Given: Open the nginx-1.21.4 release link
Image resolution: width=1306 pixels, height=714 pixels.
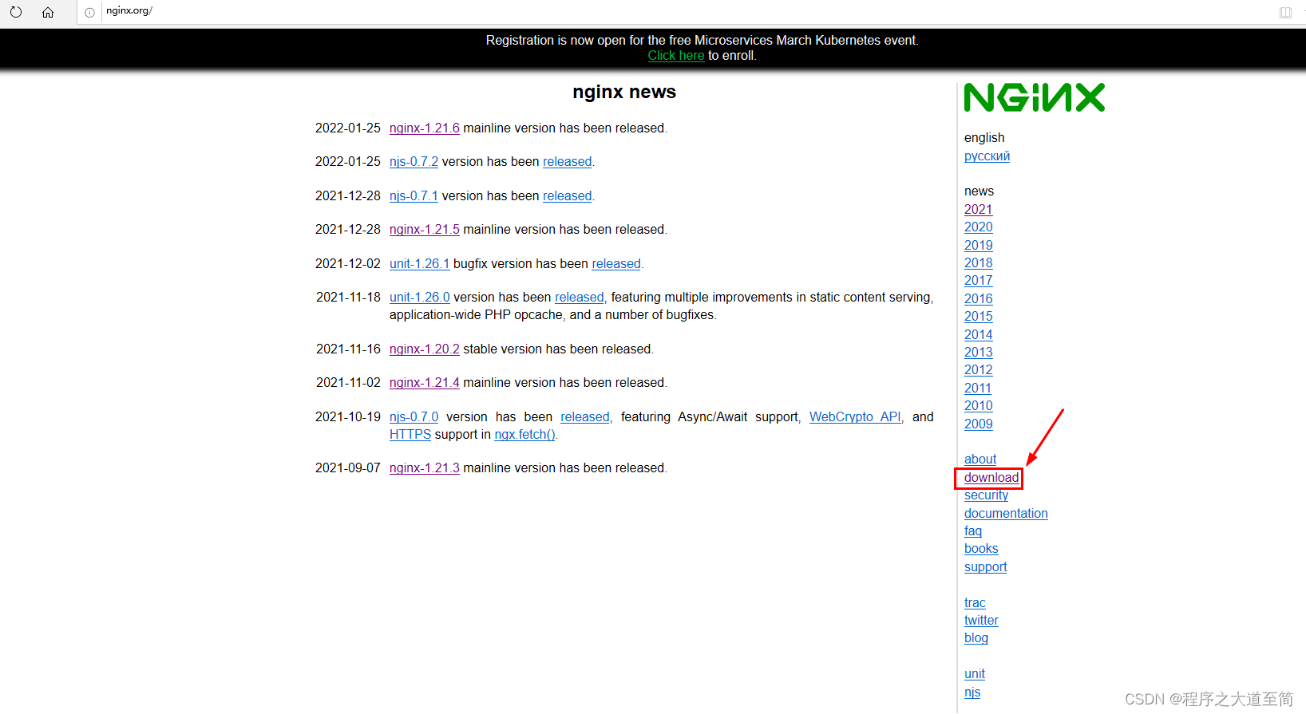Looking at the screenshot, I should point(425,383).
